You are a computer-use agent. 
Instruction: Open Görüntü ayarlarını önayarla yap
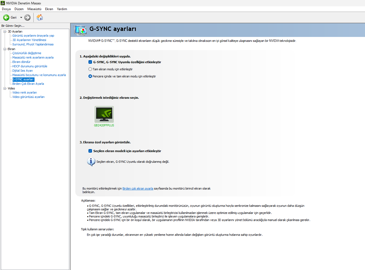(33, 36)
